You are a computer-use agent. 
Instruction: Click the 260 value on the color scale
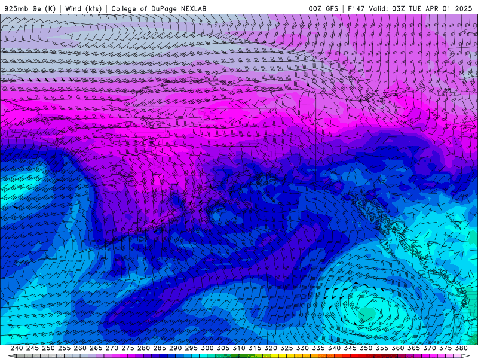pyautogui.click(x=80, y=348)
